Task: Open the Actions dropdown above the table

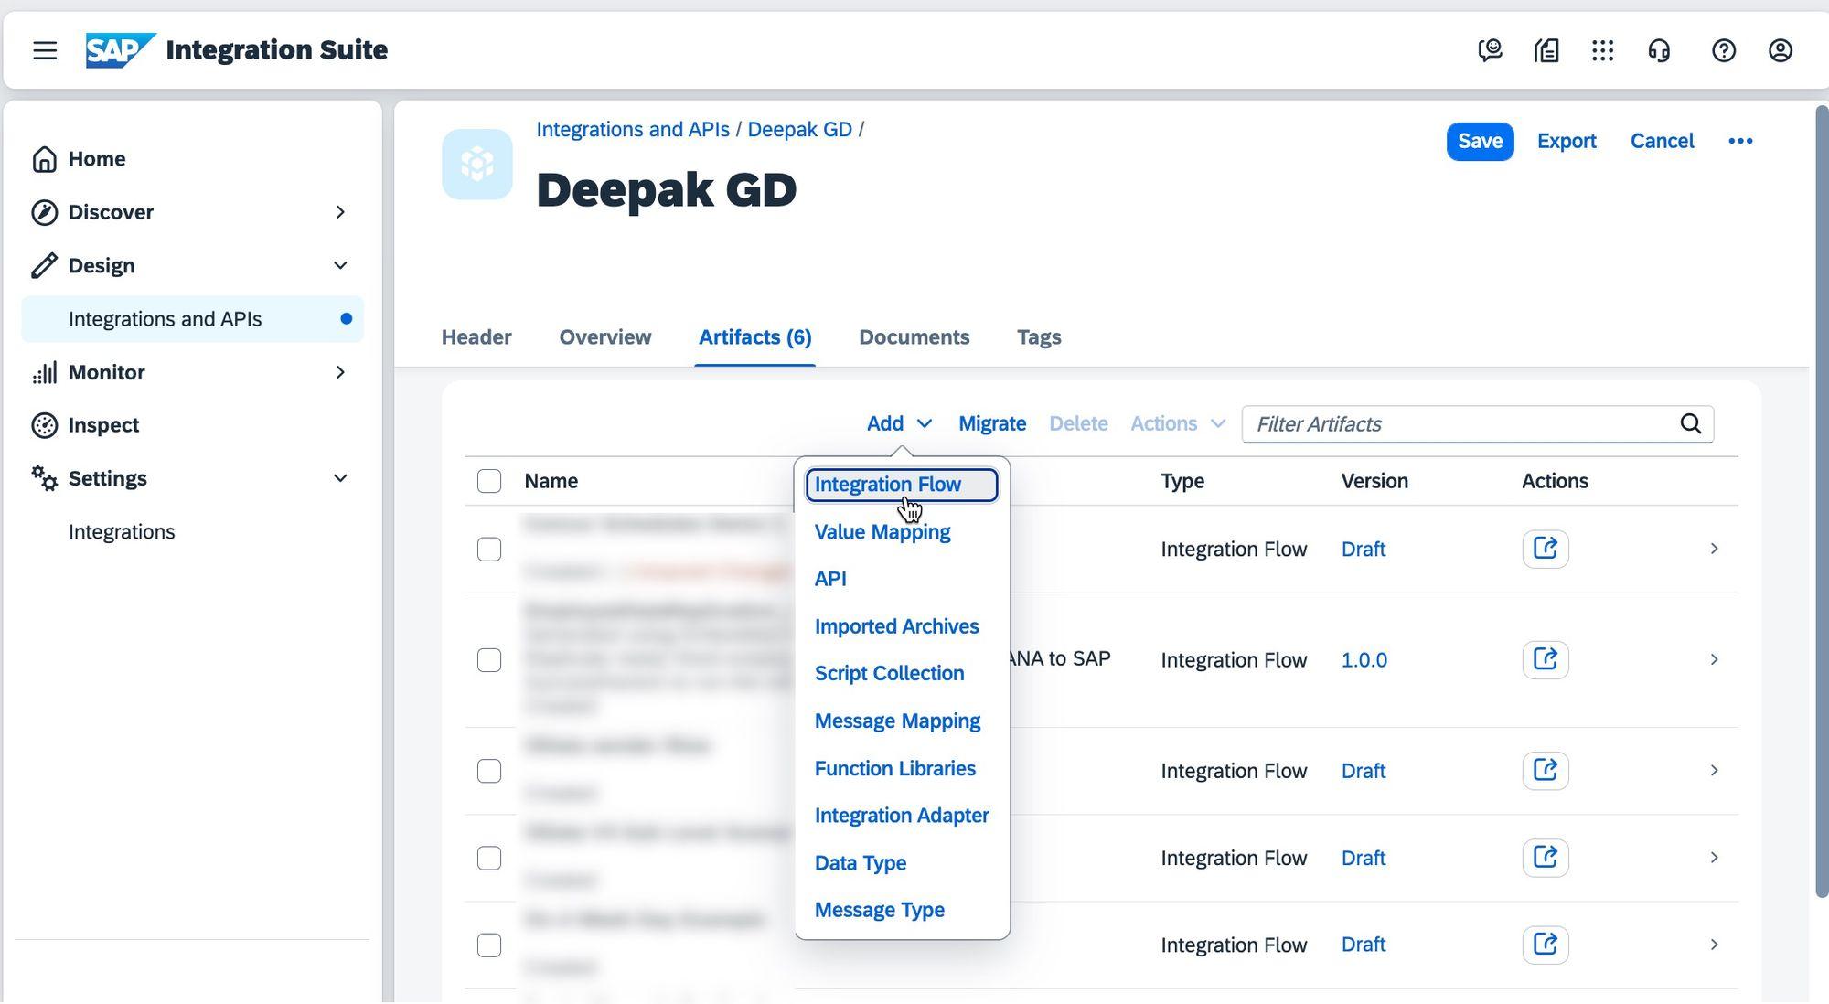Action: [x=1176, y=423]
